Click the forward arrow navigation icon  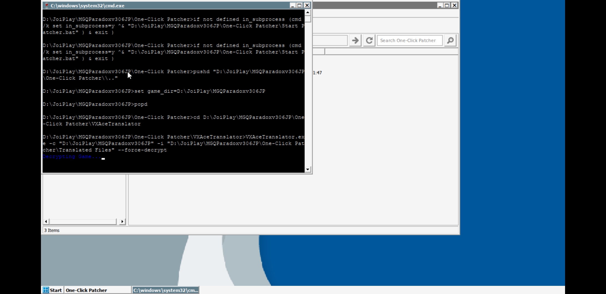[355, 41]
